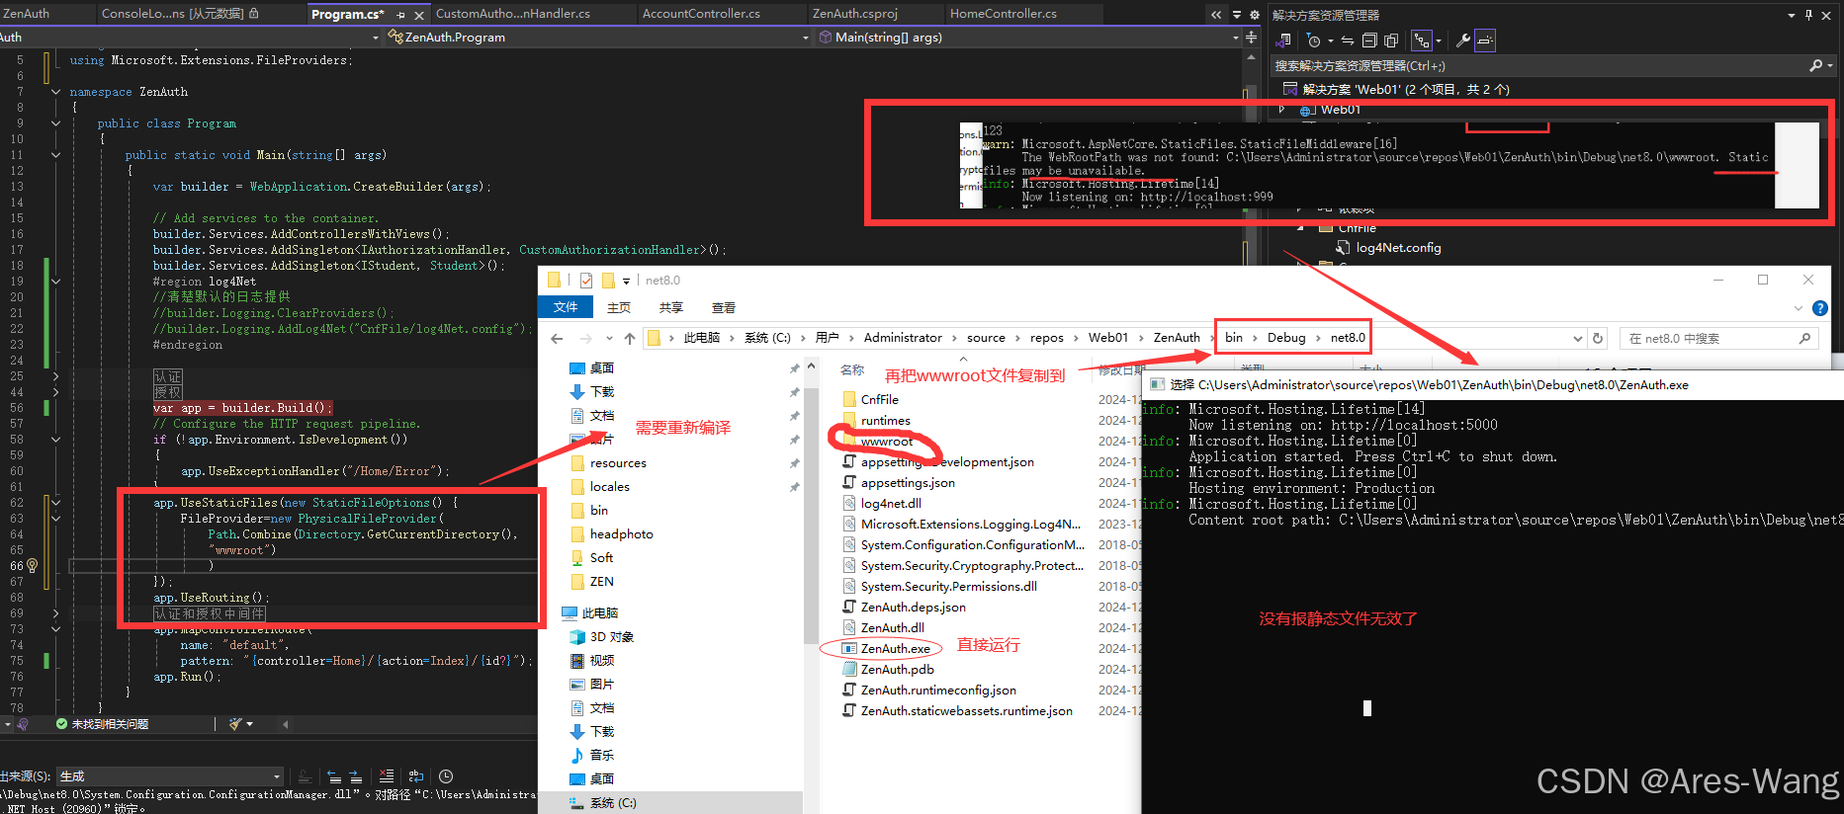1844x814 pixels.
Task: Collapse the namespace ZenAuth code block
Action: click(55, 92)
